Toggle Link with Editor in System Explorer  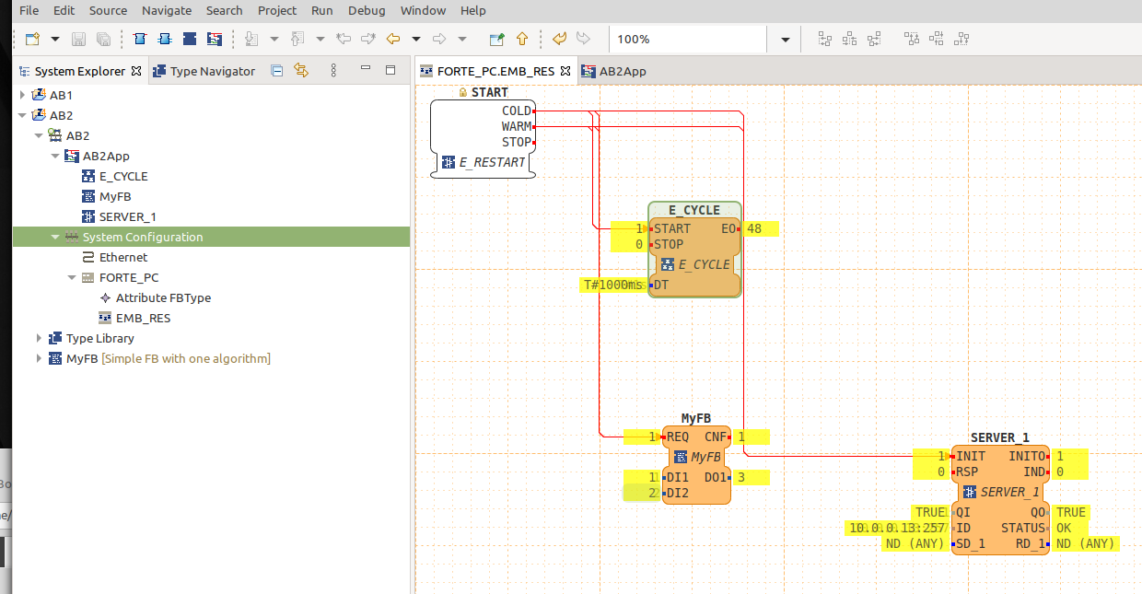coord(301,71)
